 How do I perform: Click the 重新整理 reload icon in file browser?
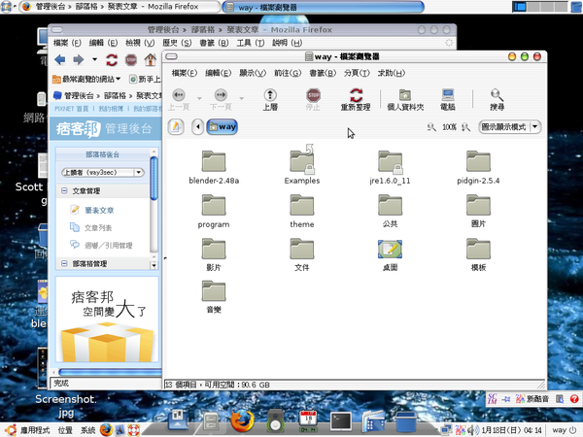tap(356, 100)
